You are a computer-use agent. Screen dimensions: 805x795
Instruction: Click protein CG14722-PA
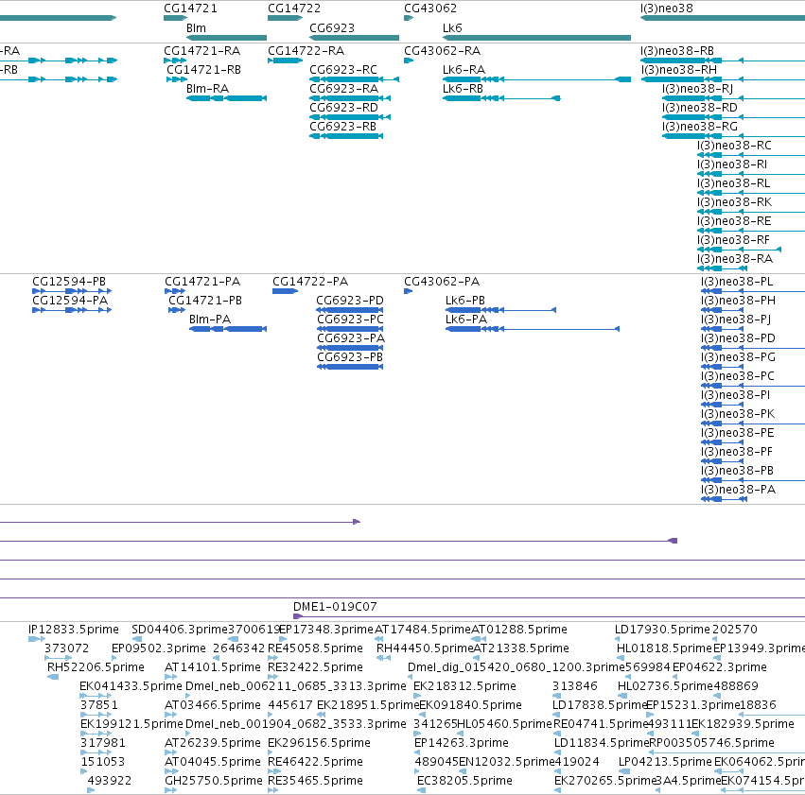[310, 282]
